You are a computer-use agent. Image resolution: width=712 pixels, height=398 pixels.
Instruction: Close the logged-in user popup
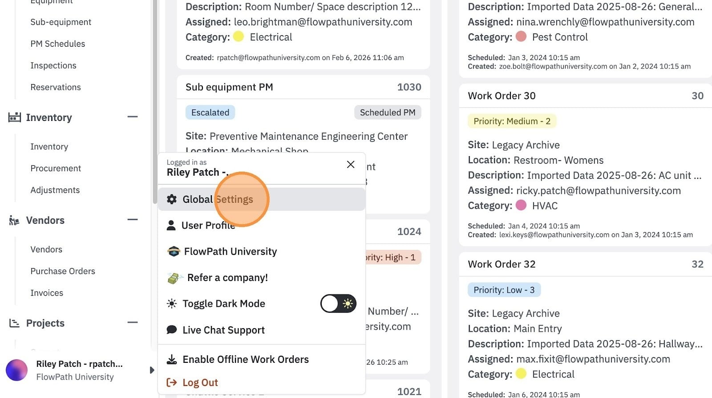coord(351,165)
